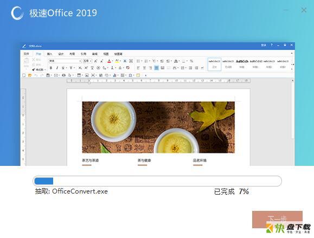Open the 审阅 ribbon tab
Viewport: 314px width, 238px height.
click(x=95, y=54)
